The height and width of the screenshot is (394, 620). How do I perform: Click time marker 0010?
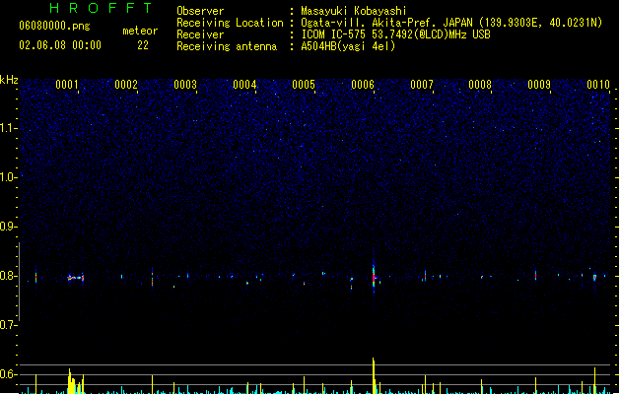598,85
